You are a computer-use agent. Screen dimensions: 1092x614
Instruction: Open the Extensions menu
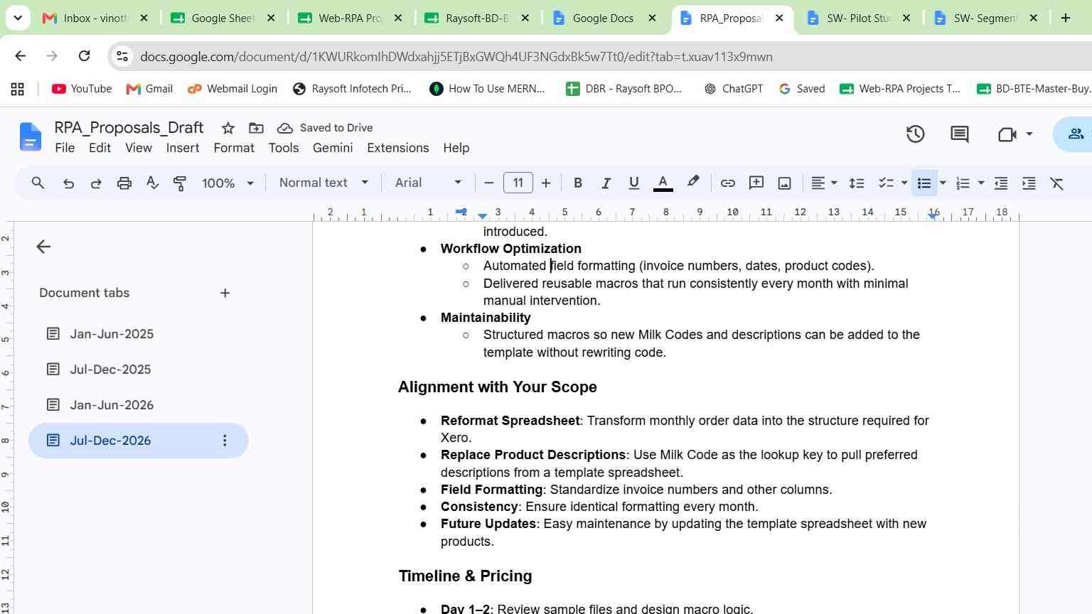coord(397,148)
